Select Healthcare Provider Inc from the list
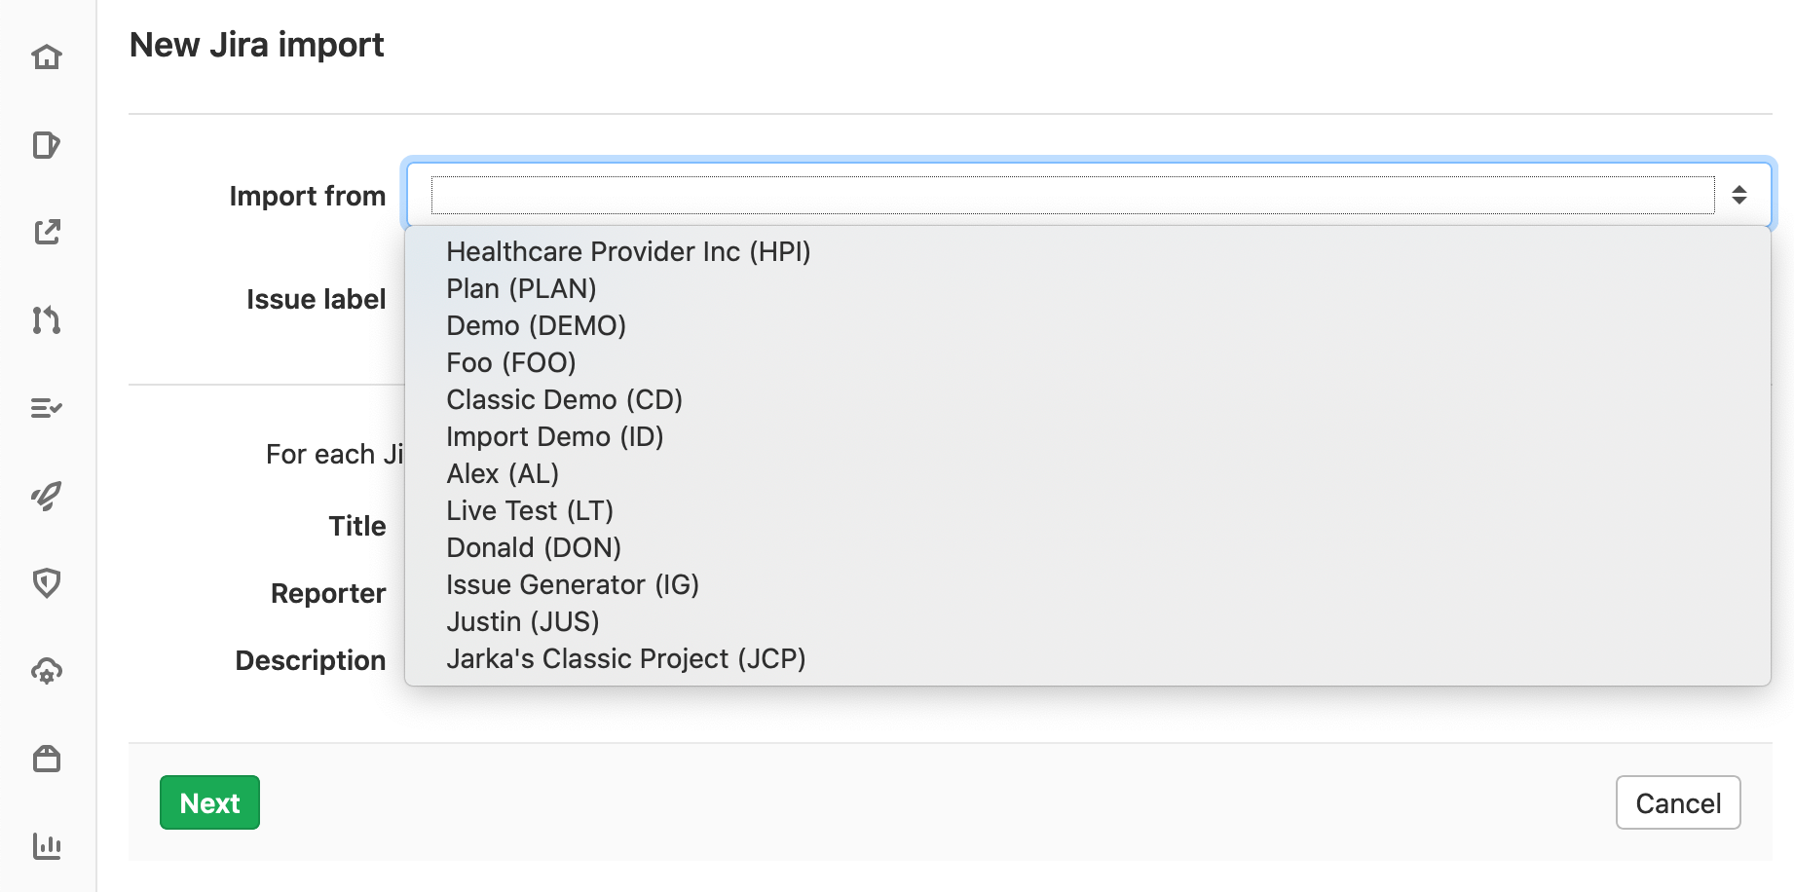 click(x=629, y=251)
